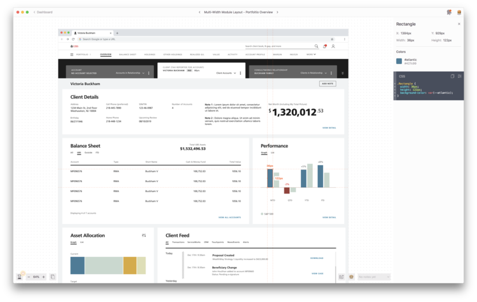Click the search magnifier icon
This screenshot has height=302, width=477.
click(316, 46)
